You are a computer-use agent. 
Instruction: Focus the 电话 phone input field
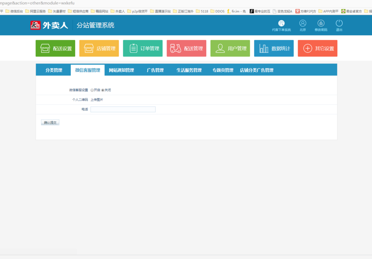(x=123, y=109)
